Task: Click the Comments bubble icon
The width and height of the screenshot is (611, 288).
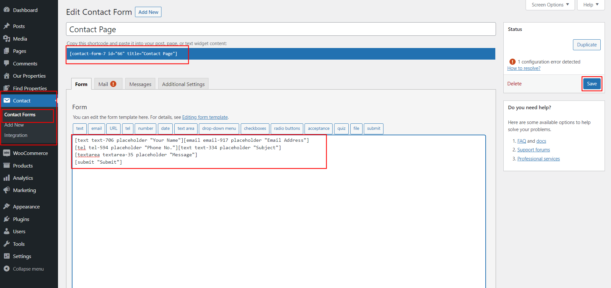Action: [x=6, y=63]
